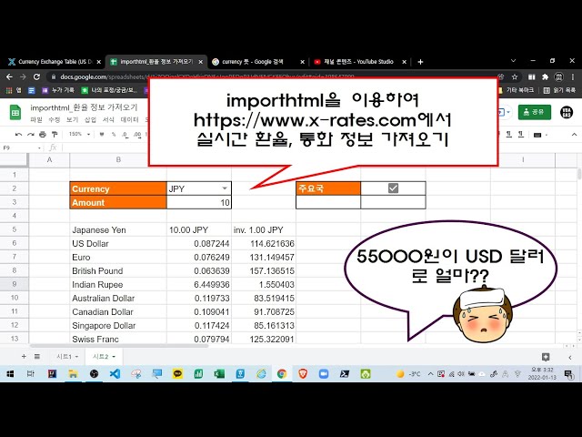Screen dimensions: 582x437
Task: Click the print icon in toolbar
Action: [43, 134]
